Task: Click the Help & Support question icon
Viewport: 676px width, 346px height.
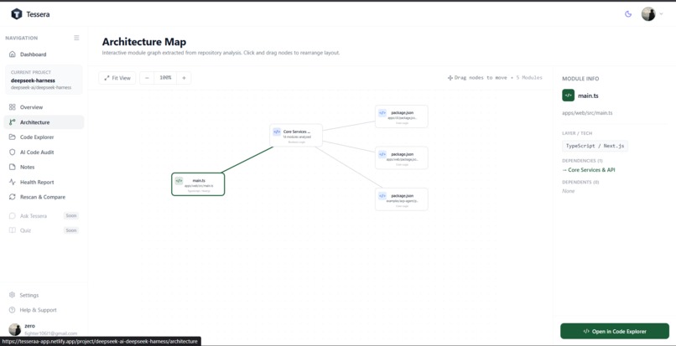Action: pyautogui.click(x=12, y=310)
